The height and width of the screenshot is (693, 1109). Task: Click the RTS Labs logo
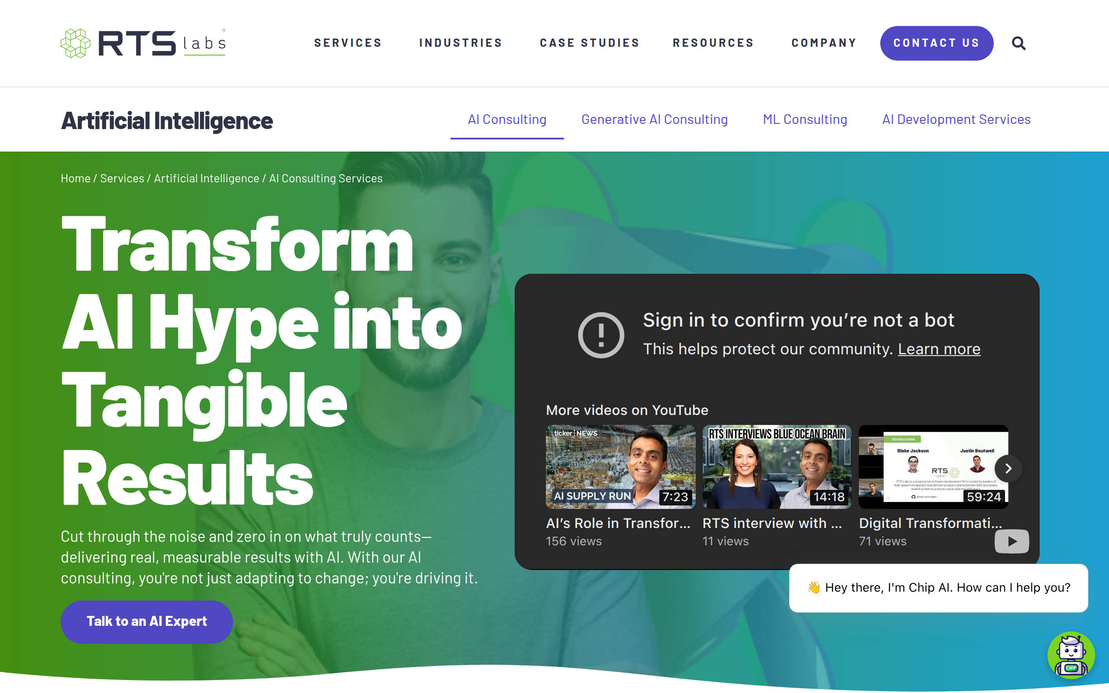[x=143, y=43]
